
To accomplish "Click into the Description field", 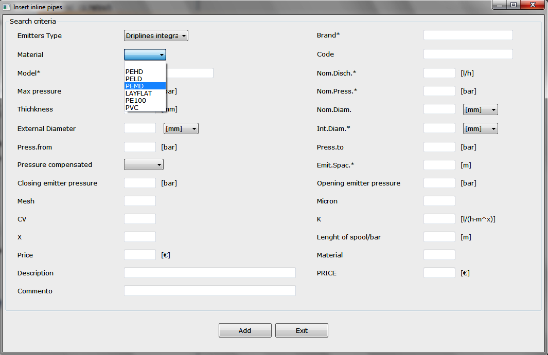I will coord(209,273).
